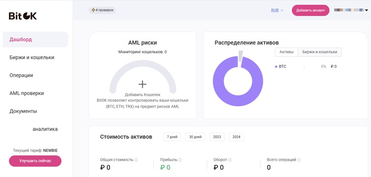Open info icon next to Оборот
Image resolution: width=371 pixels, height=177 pixels.
point(230,160)
